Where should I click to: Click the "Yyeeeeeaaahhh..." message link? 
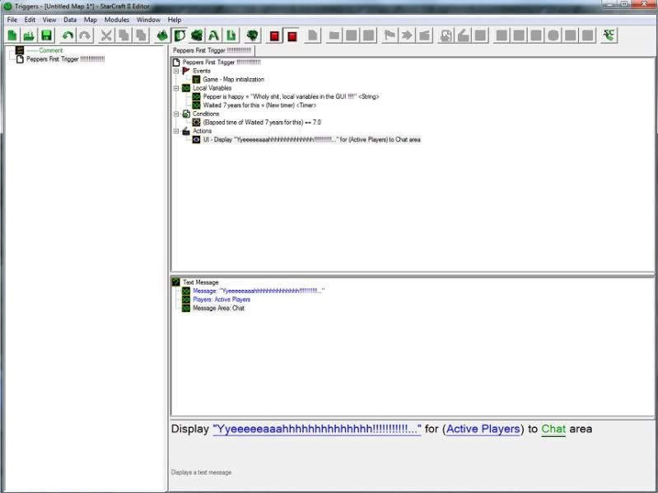[x=317, y=429]
